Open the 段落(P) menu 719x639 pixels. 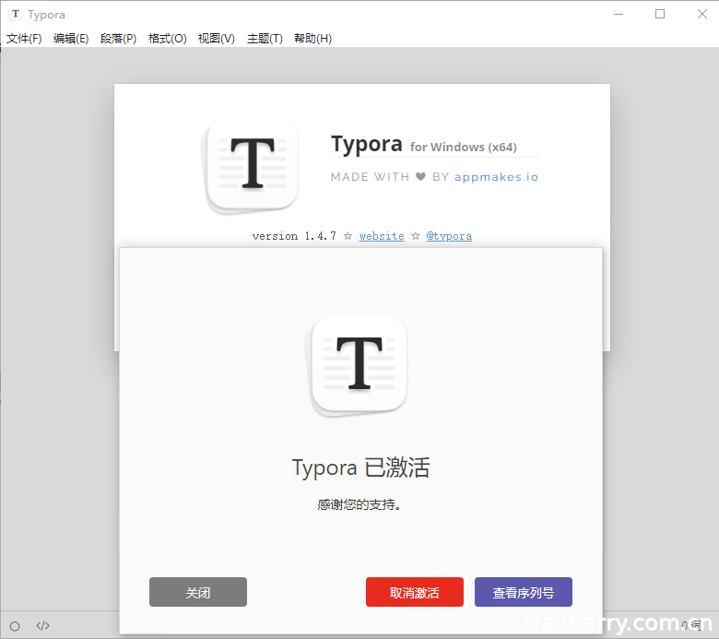[x=118, y=39]
